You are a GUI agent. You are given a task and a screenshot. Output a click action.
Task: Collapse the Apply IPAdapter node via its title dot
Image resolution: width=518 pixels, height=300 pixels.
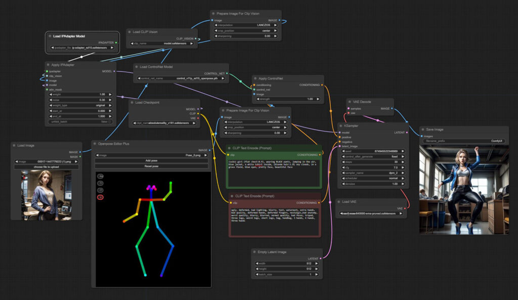pos(48,65)
